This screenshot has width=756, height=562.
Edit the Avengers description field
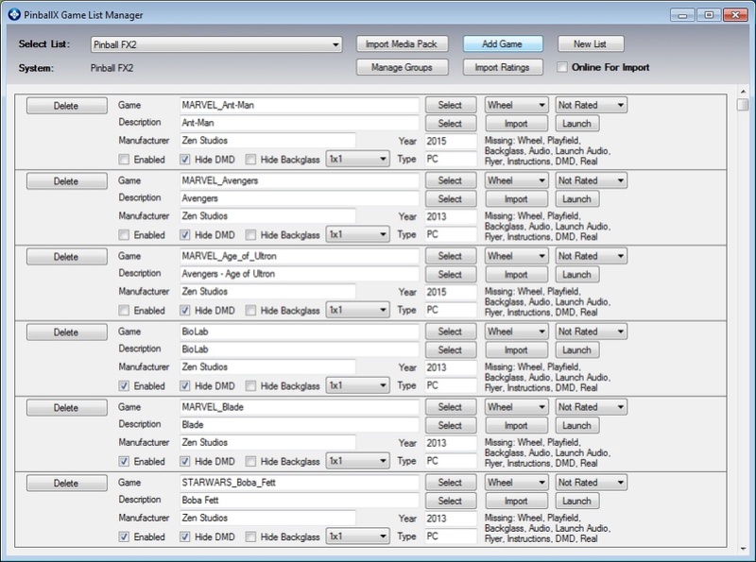pyautogui.click(x=300, y=198)
